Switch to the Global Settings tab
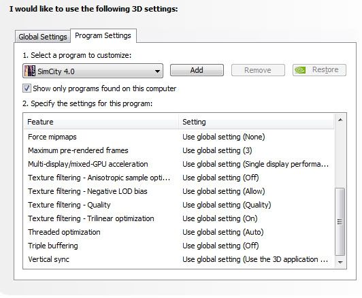Screen dimensions: 362x298 (x=43, y=37)
